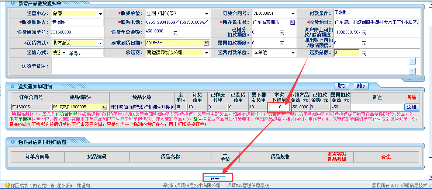Click lookup icon beside 所在省市县 field

293,22
